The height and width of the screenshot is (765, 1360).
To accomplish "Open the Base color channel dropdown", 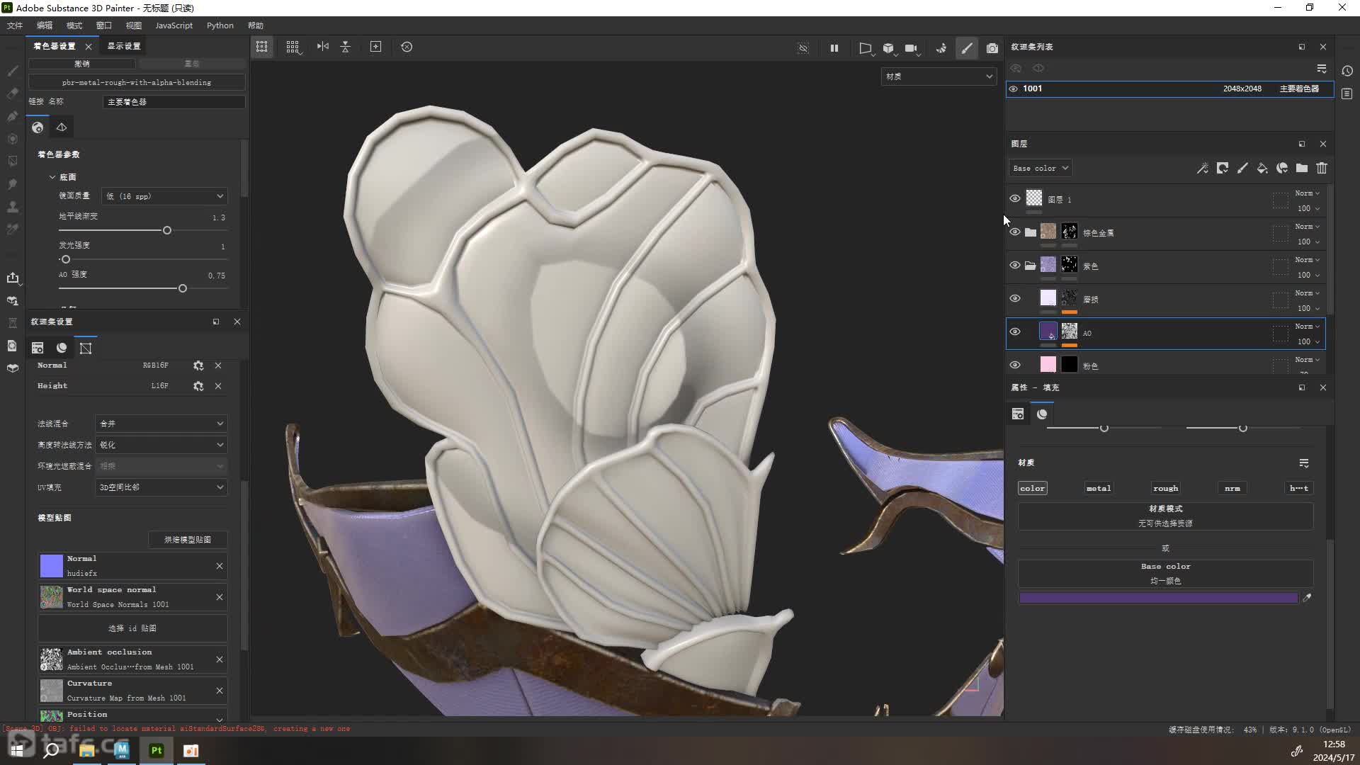I will pos(1040,169).
